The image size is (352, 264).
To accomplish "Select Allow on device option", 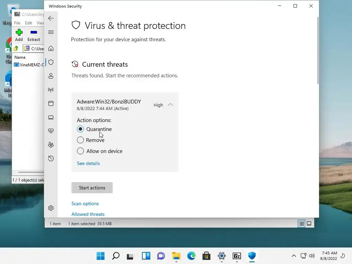I will [80, 151].
